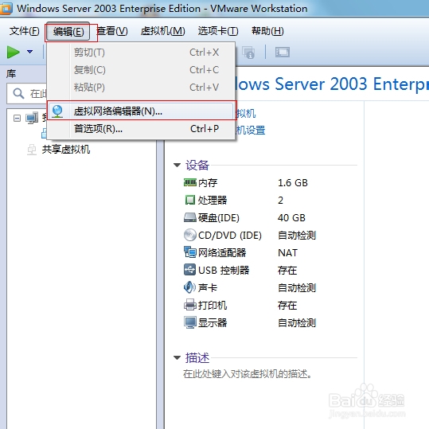The image size is (429, 429).
Task: Click the NAT network value
Action: coord(287,253)
